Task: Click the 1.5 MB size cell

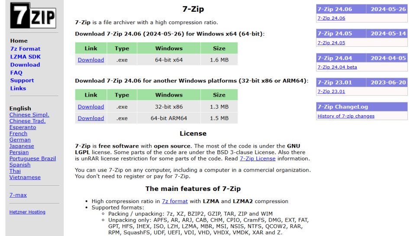Action: point(219,118)
